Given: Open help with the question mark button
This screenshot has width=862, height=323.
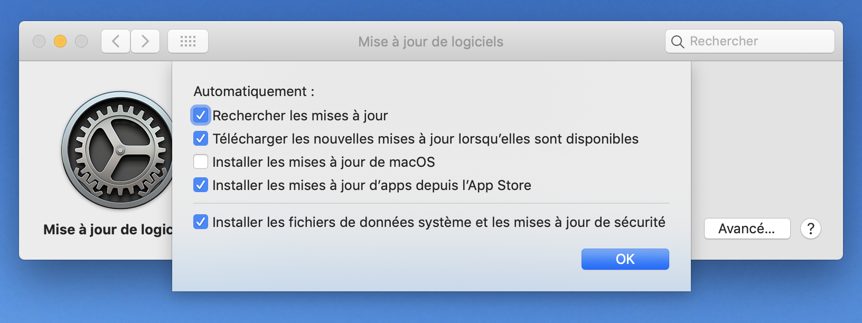Looking at the screenshot, I should click(810, 229).
